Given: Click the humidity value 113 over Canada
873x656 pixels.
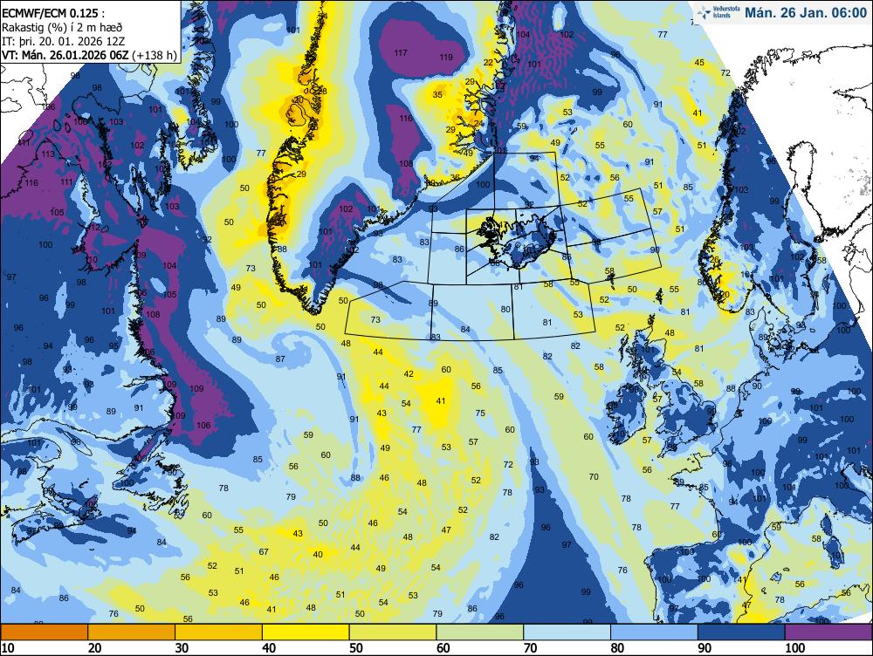Looking at the screenshot, I should coord(48,154).
